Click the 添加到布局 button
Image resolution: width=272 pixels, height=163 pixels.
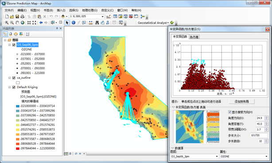coord(241,102)
